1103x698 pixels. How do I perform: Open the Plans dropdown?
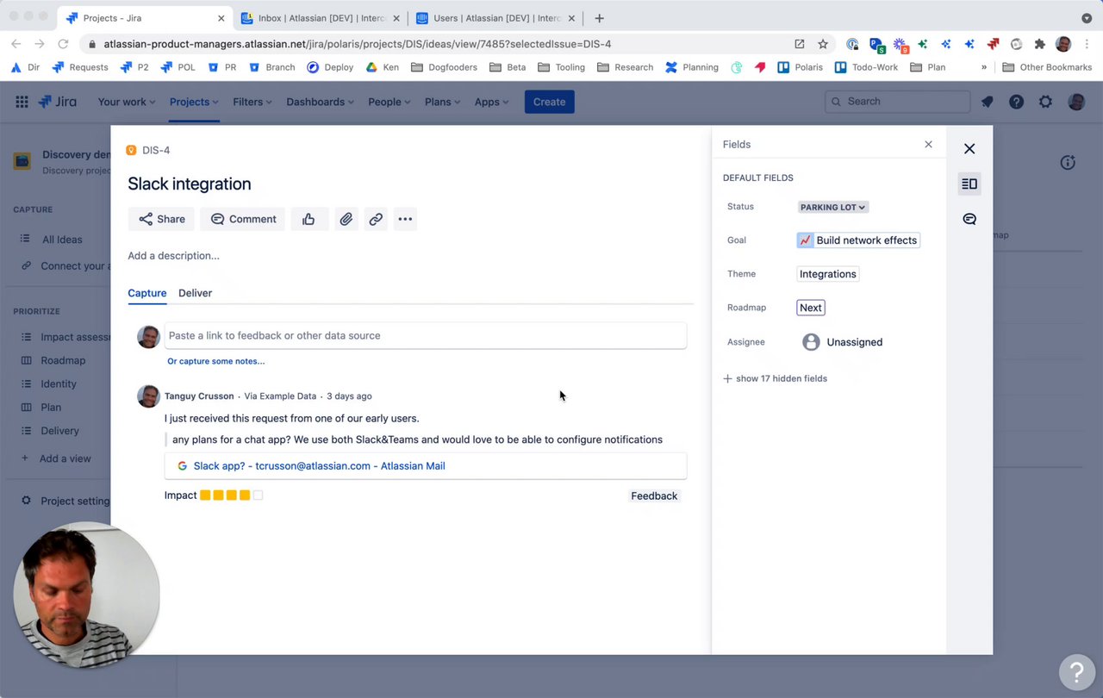(443, 102)
